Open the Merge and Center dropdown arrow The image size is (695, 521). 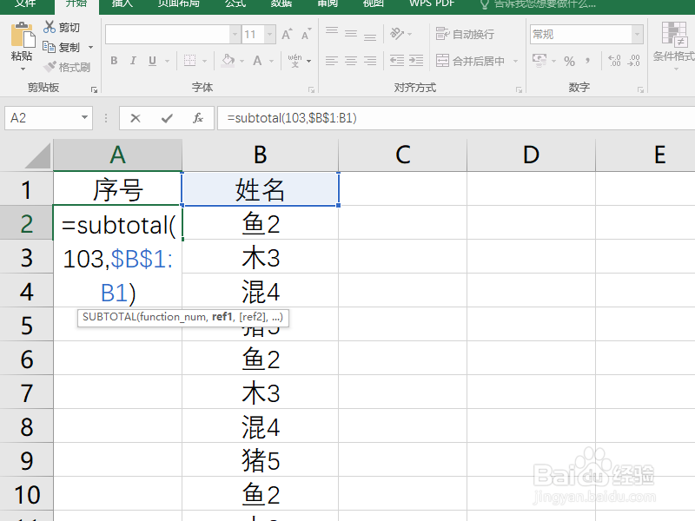[x=515, y=60]
